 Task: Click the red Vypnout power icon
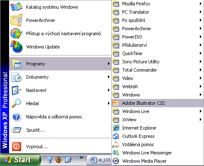(17, 147)
